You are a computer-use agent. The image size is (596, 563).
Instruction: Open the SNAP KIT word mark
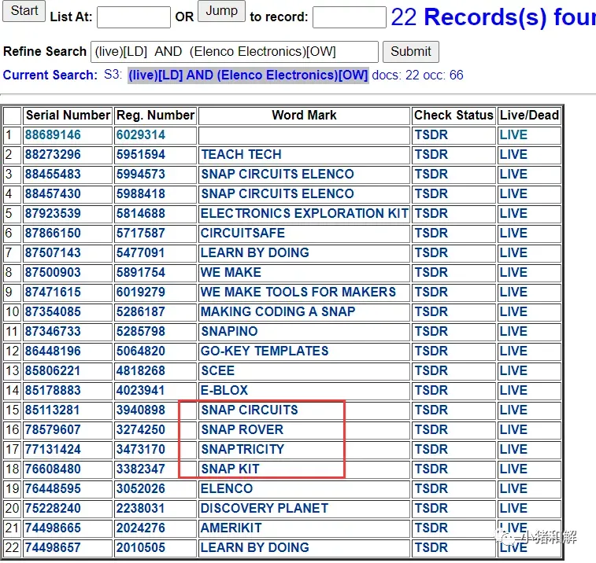(x=230, y=469)
